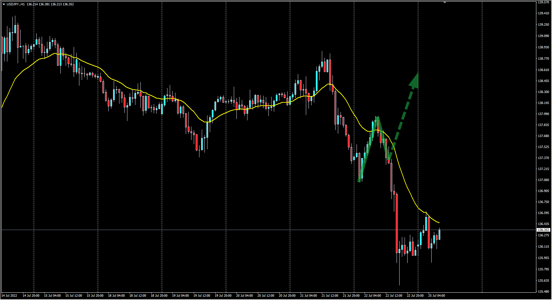Viewport: 552px width, 300px height.
Task: Click the chart shift triangle on top edge
Action: point(445,2)
